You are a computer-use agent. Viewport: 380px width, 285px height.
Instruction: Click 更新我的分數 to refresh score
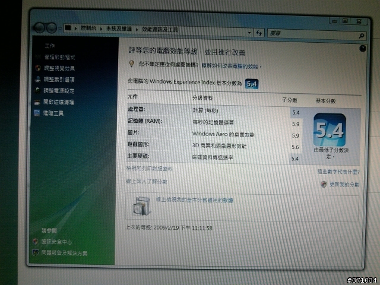(344, 185)
